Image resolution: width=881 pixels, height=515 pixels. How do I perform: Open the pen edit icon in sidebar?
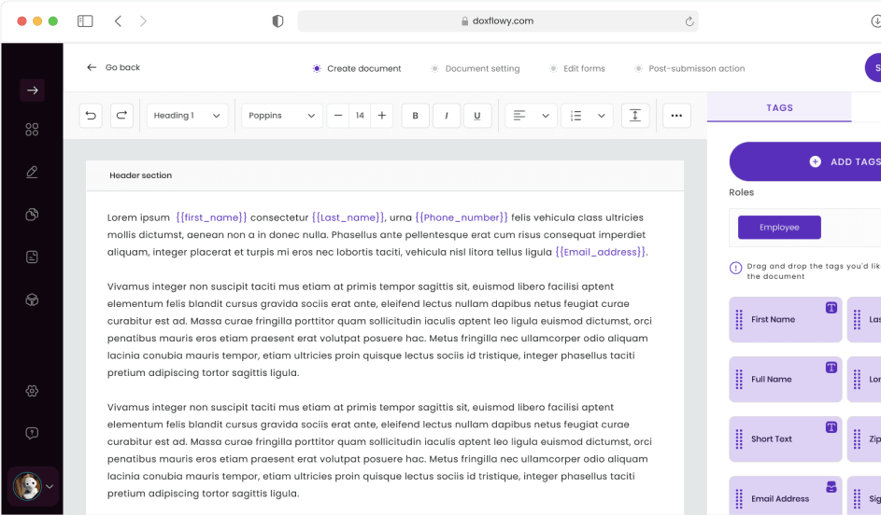click(32, 173)
